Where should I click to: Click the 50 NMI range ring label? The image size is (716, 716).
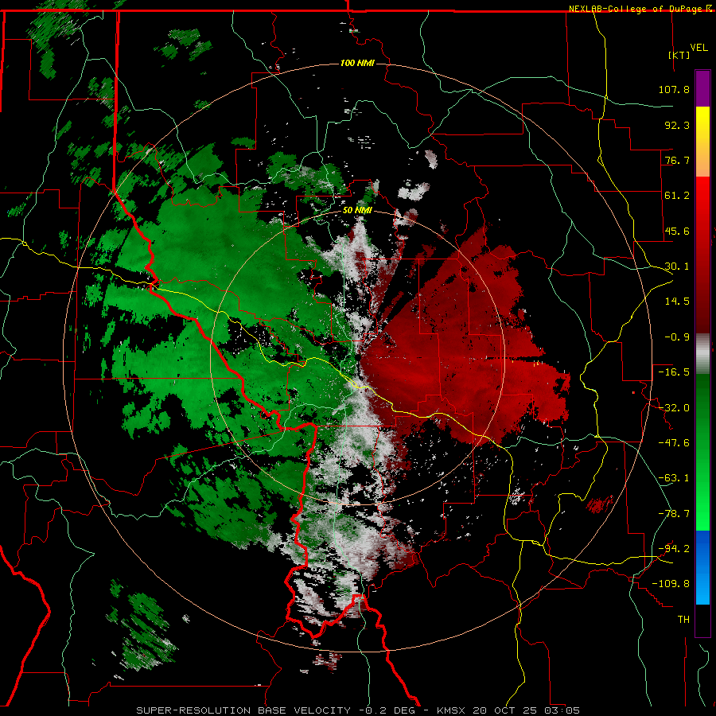pyautogui.click(x=357, y=210)
